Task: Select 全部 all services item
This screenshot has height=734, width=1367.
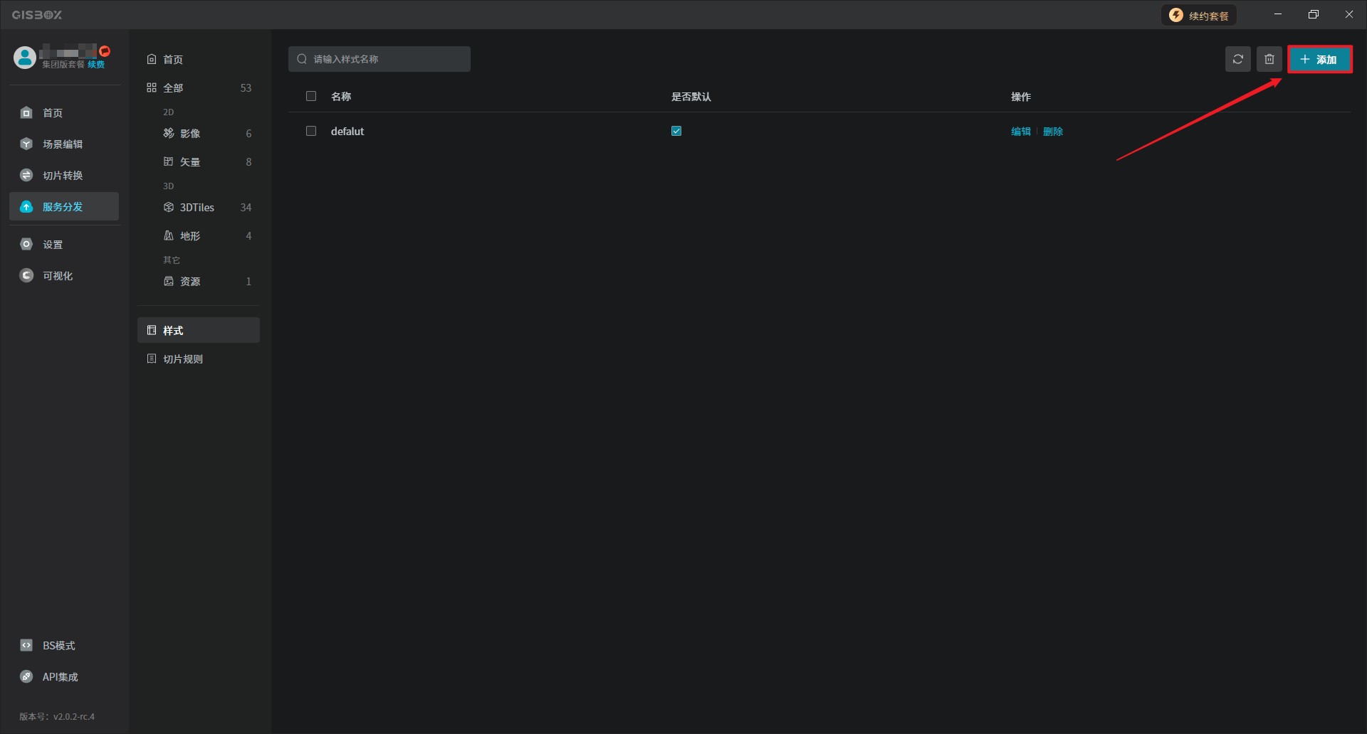Action: [173, 88]
